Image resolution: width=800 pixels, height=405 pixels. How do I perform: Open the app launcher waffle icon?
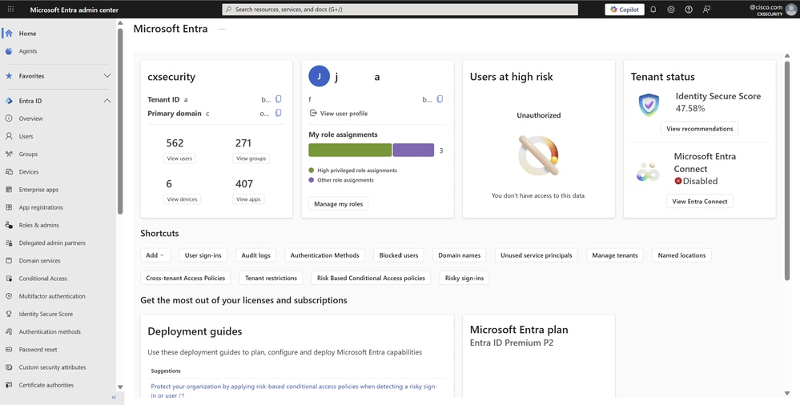[x=10, y=9]
